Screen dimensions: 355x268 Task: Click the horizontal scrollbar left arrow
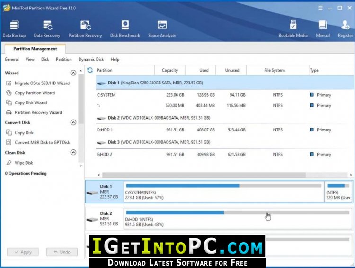click(99, 175)
